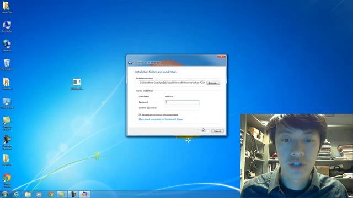Open Chrome from the taskbar

pyautogui.click(x=50, y=194)
